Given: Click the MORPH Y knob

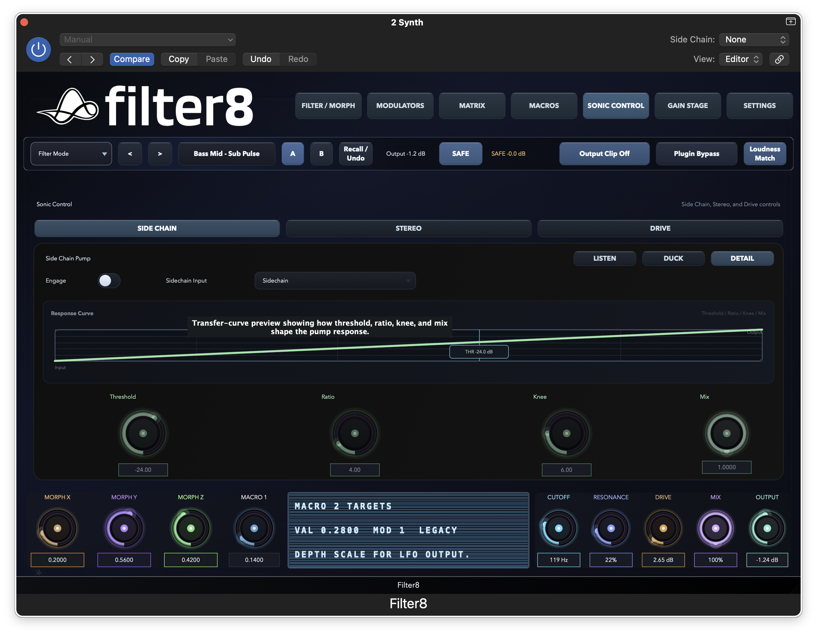Looking at the screenshot, I should (x=124, y=528).
